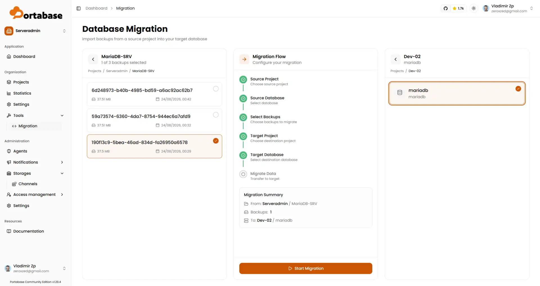This screenshot has height=286, width=540.
Task: Open Organization Settings in sidebar
Action: click(x=35, y=104)
